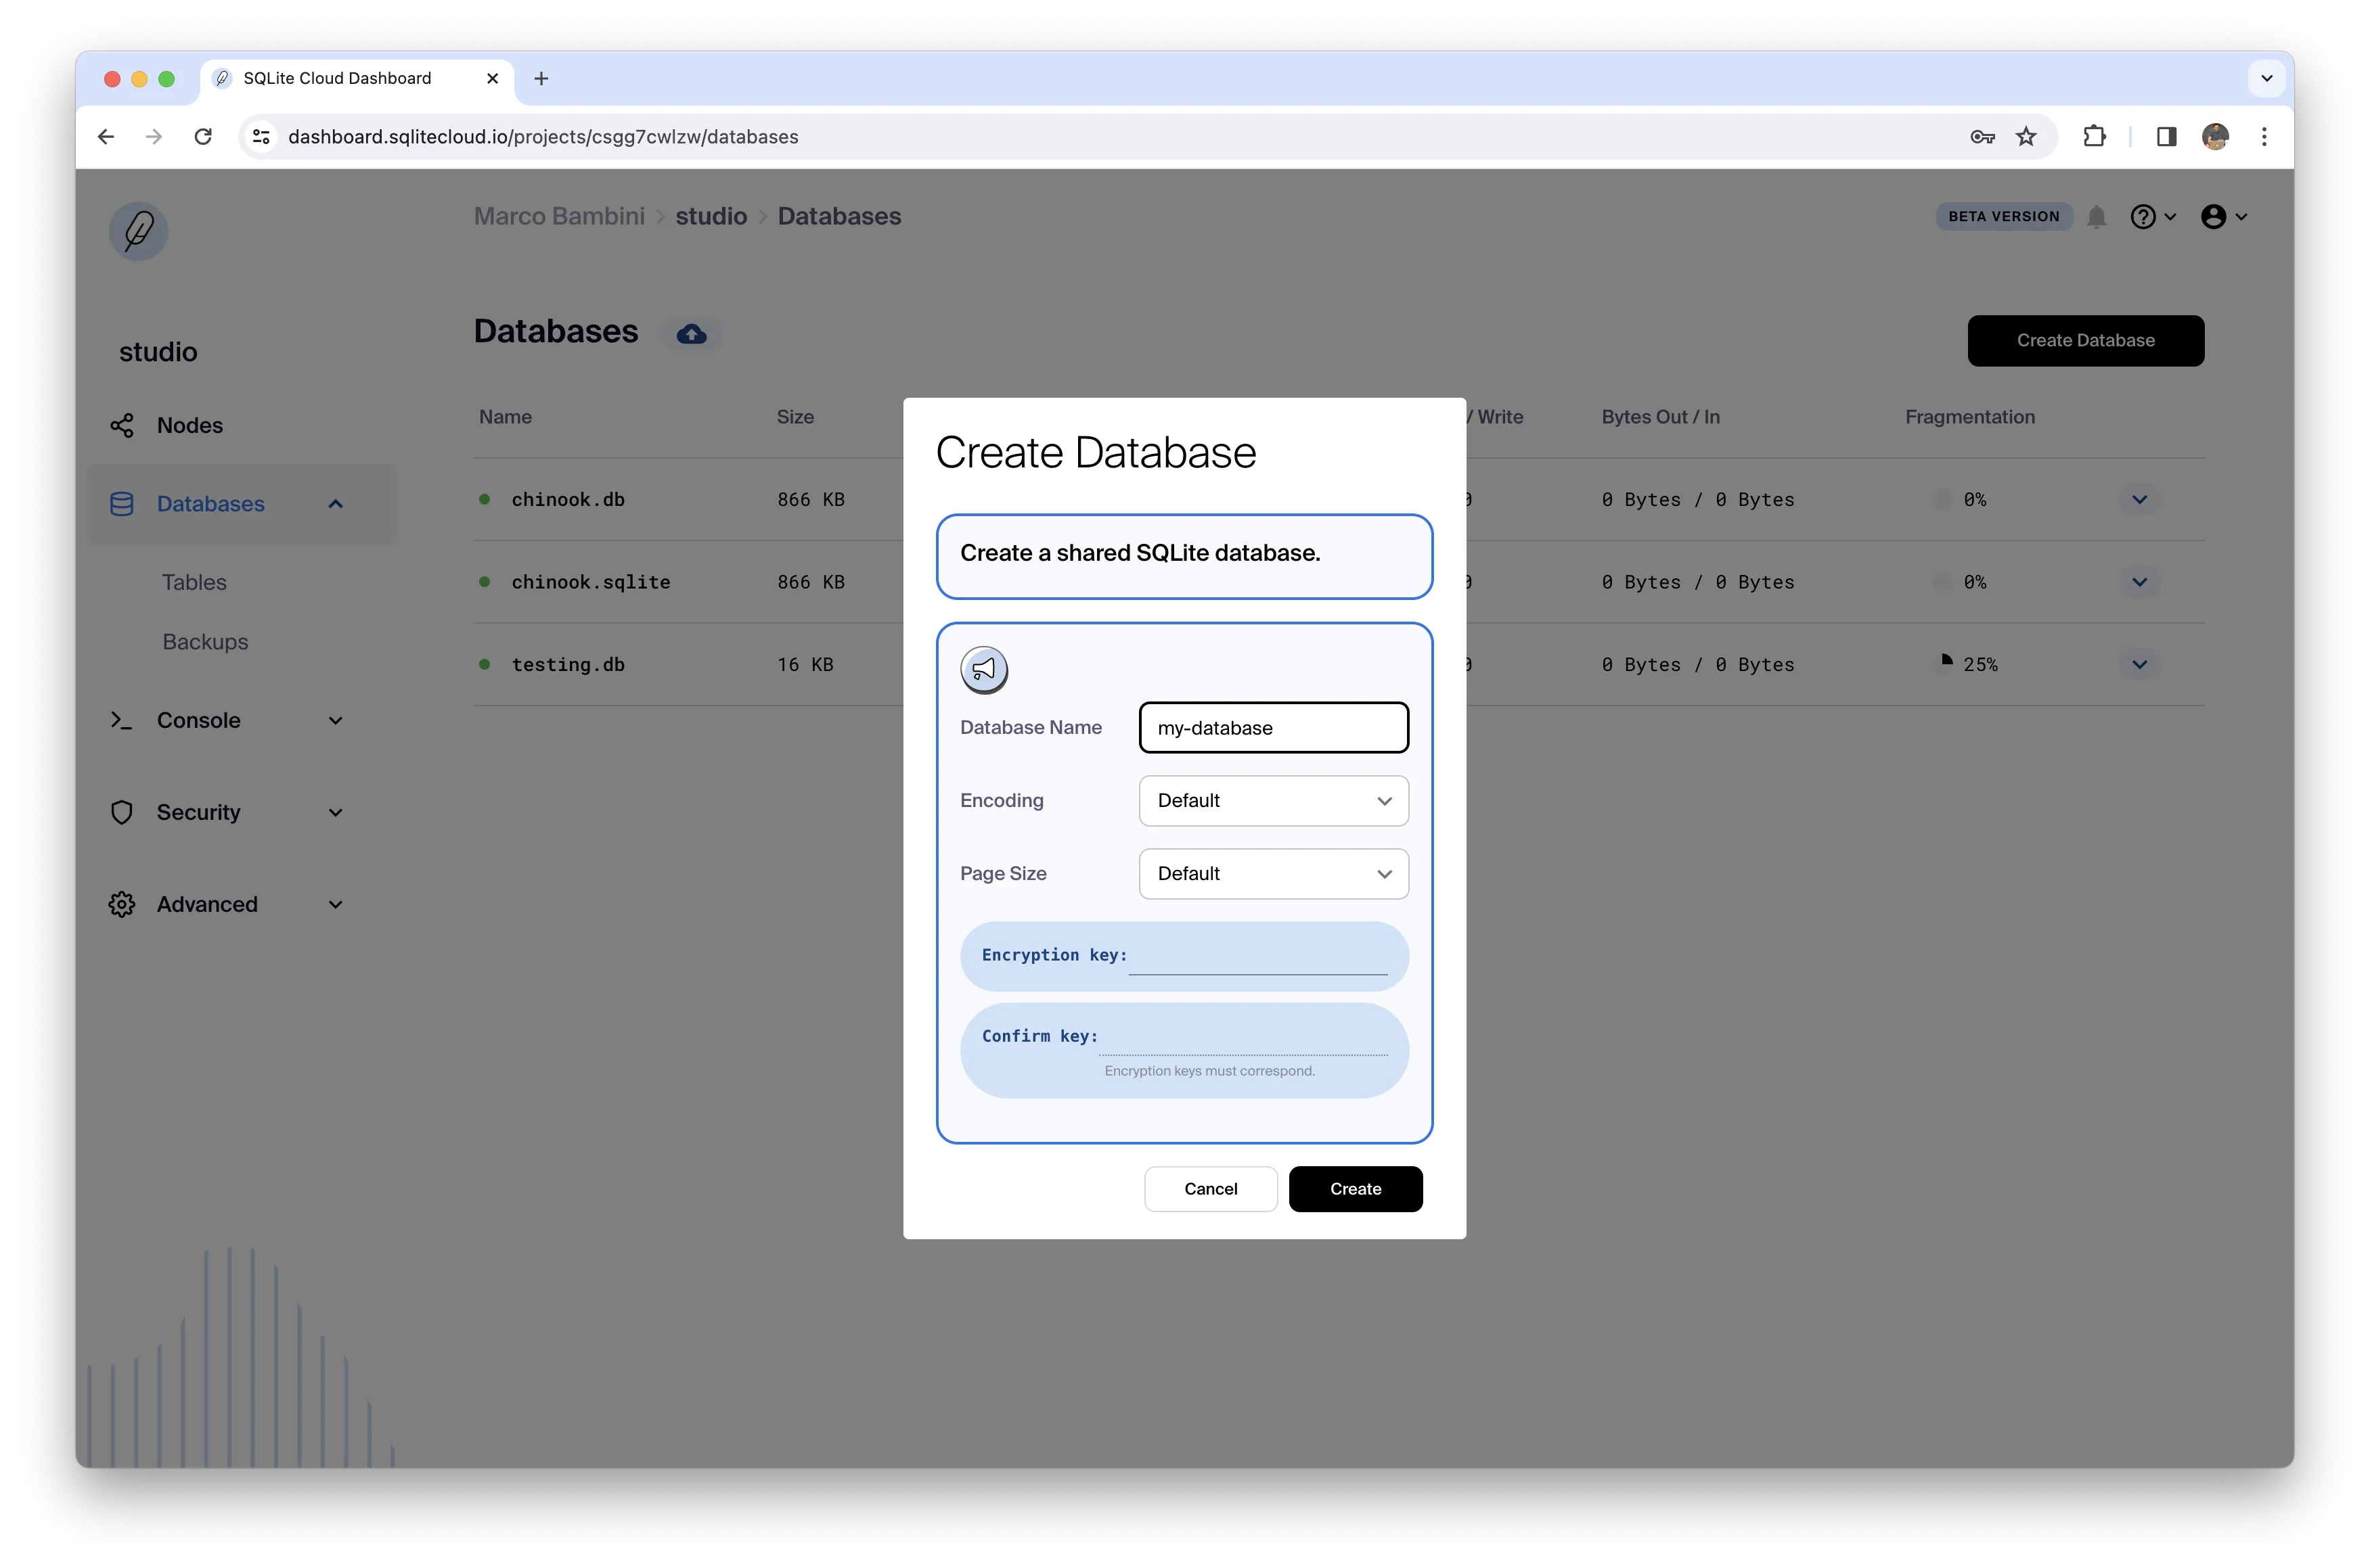Expand the chinook.sqlite row chevron
2370x1568 pixels.
(x=2139, y=582)
